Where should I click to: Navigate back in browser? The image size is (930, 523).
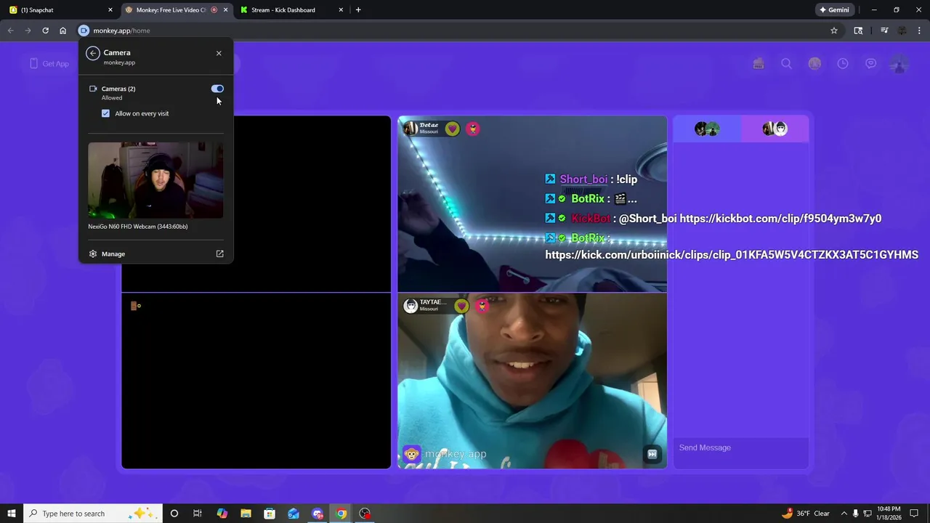pyautogui.click(x=10, y=31)
